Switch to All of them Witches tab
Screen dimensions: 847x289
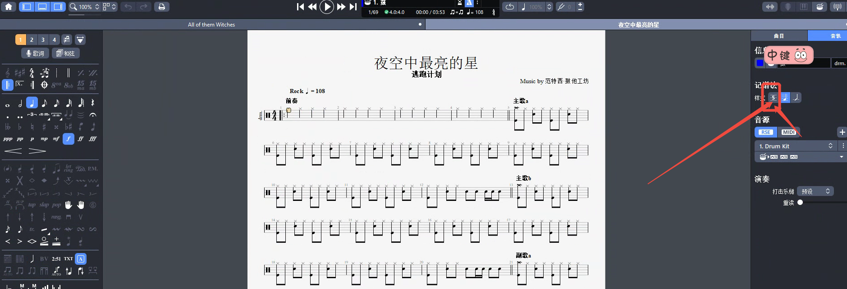(211, 25)
